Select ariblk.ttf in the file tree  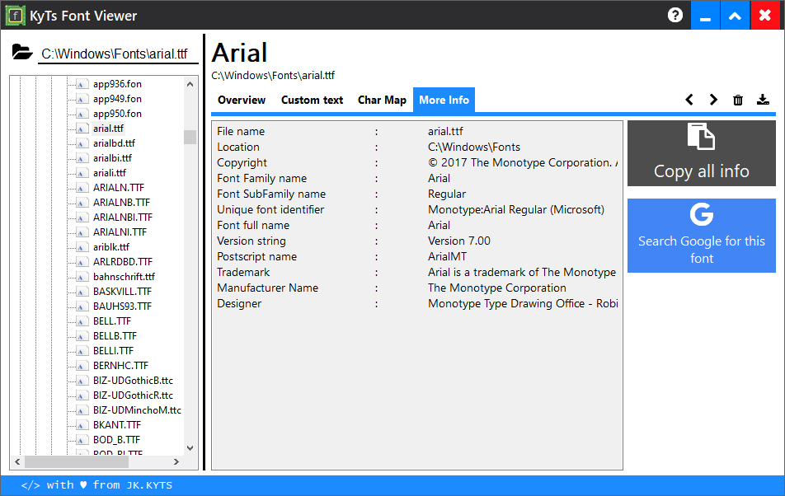click(x=111, y=247)
